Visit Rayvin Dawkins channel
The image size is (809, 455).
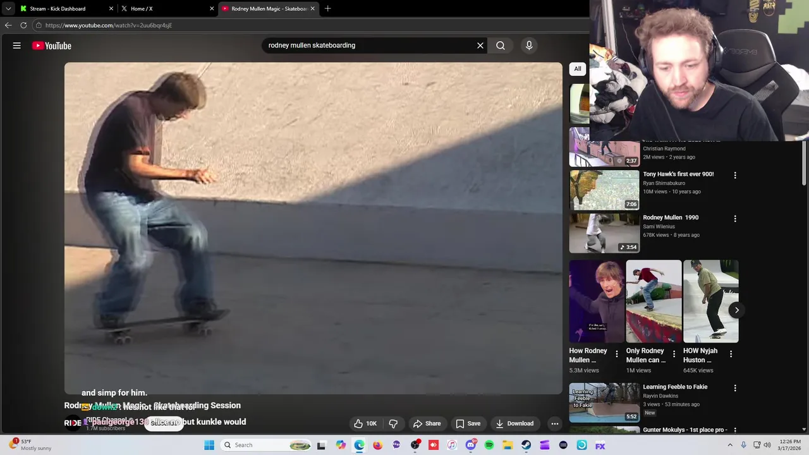[660, 396]
